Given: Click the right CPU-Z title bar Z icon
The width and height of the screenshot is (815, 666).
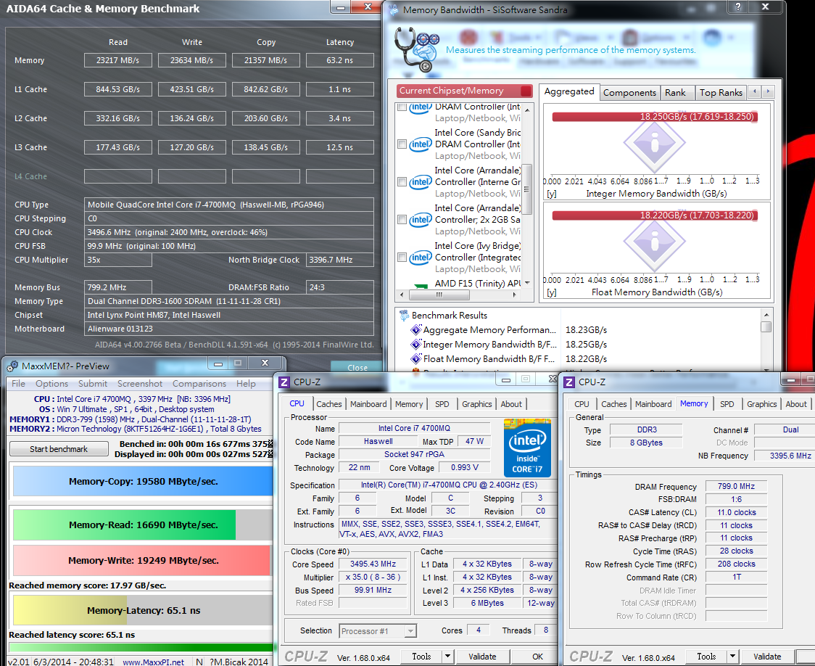Looking at the screenshot, I should point(569,382).
